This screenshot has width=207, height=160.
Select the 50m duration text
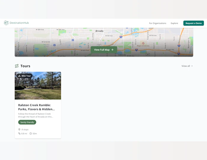(35, 134)
